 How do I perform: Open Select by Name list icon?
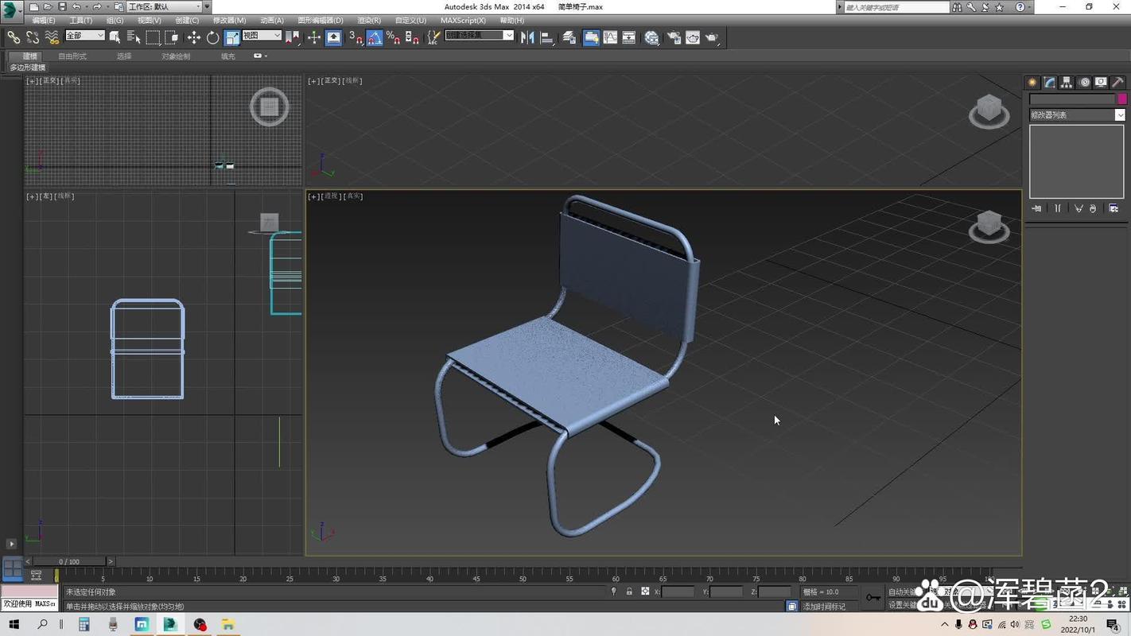pyautogui.click(x=134, y=37)
